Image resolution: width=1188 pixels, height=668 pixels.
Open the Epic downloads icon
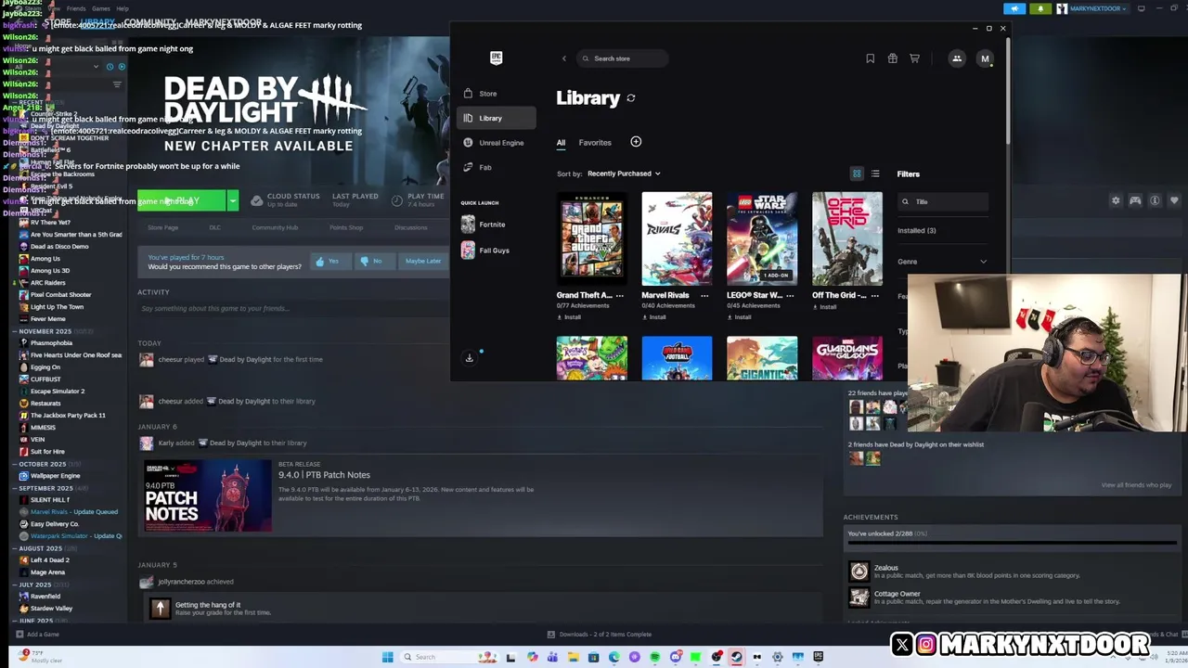(x=470, y=358)
